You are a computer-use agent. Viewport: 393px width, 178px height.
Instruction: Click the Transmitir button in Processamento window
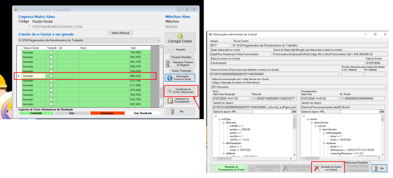(x=180, y=50)
